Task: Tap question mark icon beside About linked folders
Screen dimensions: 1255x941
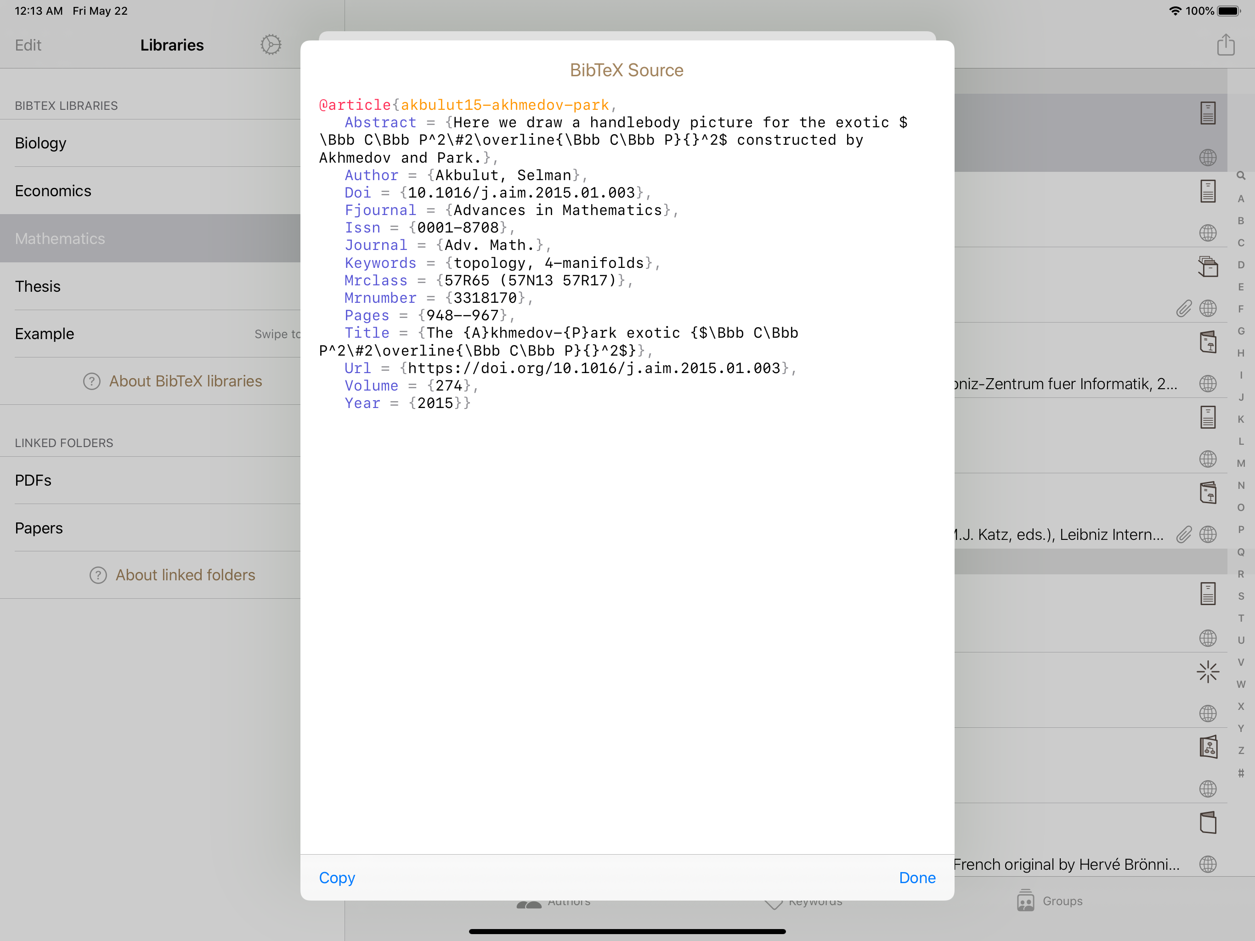Action: point(98,576)
